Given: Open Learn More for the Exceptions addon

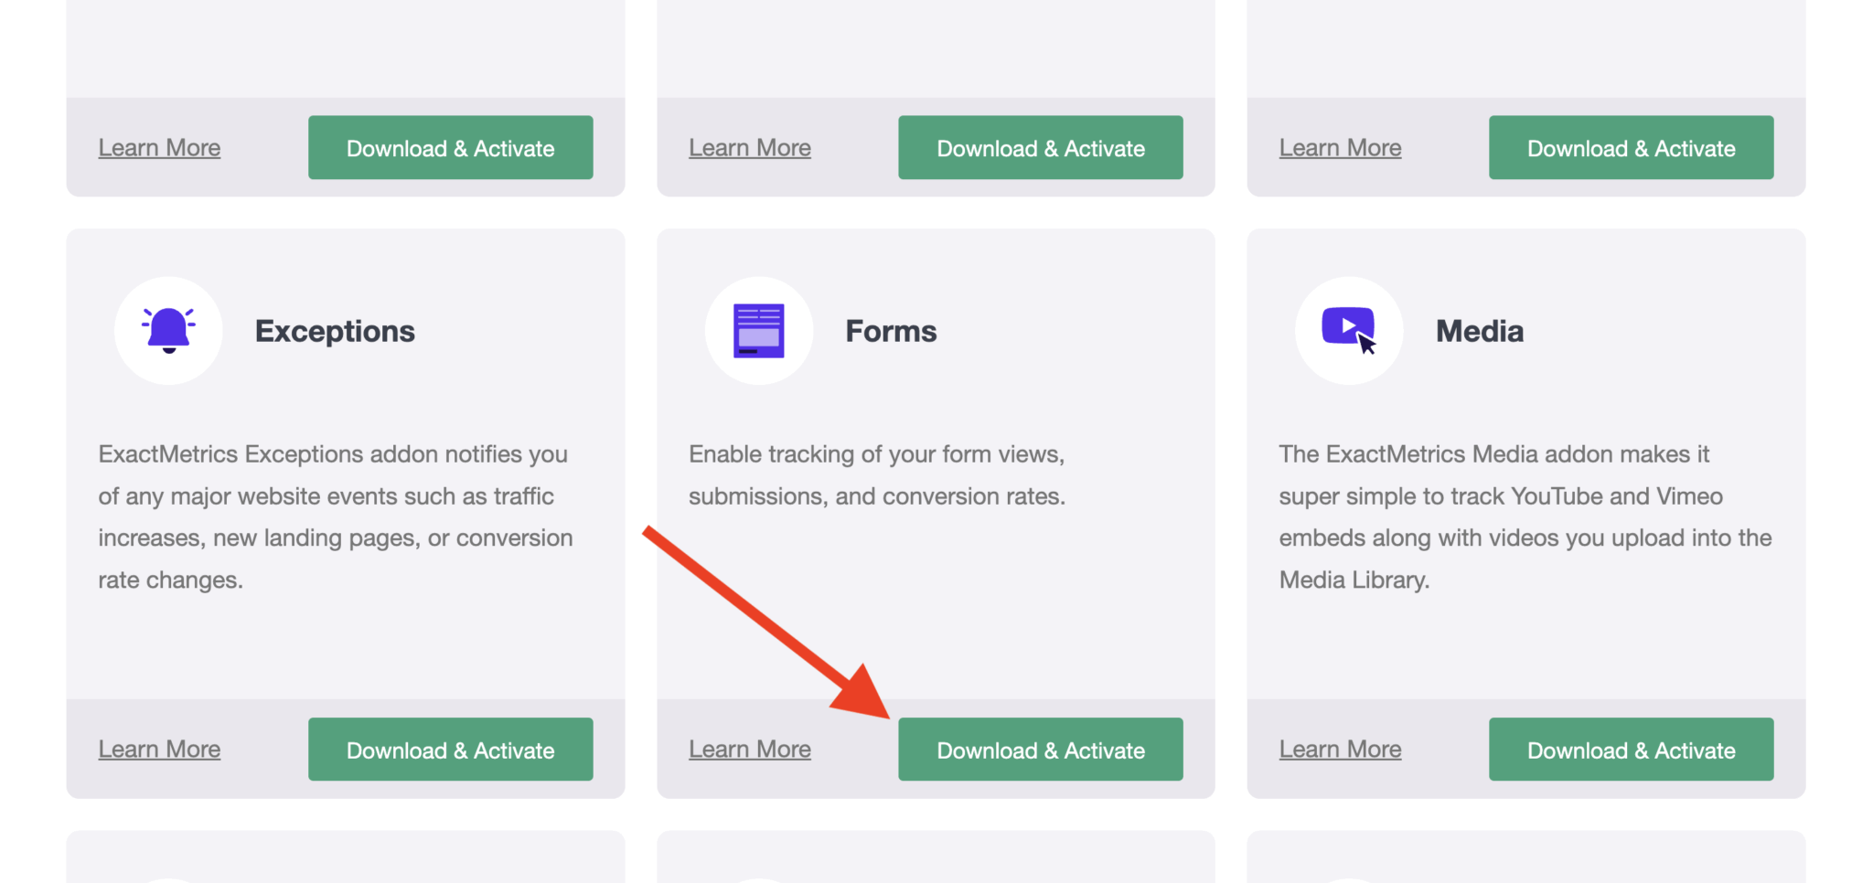Looking at the screenshot, I should (159, 749).
